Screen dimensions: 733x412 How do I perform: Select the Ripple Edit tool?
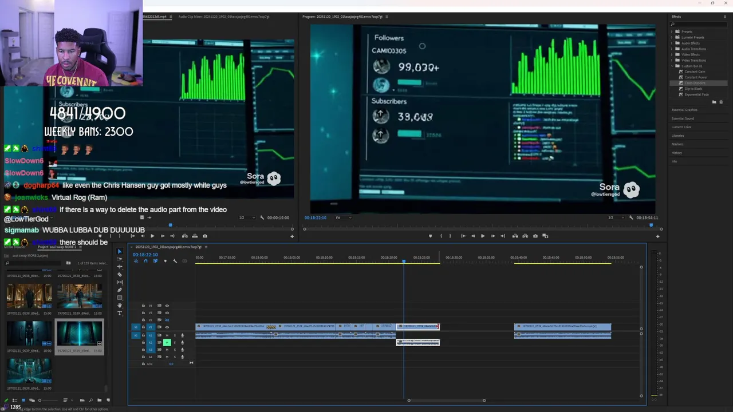pos(120,267)
